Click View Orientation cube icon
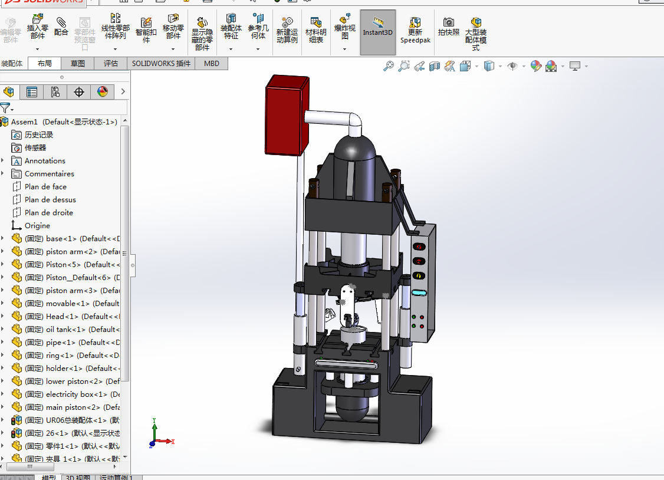 (465, 66)
